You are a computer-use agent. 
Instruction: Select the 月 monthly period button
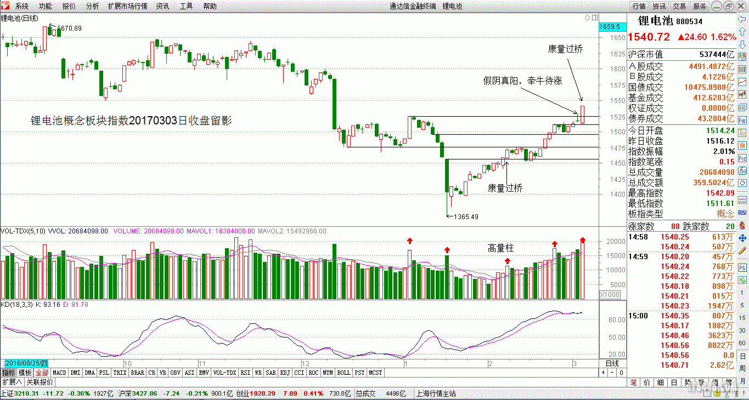[x=742, y=381]
